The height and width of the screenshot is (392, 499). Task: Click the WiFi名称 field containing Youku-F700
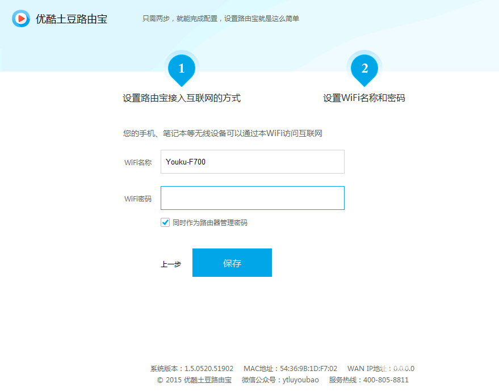(253, 162)
